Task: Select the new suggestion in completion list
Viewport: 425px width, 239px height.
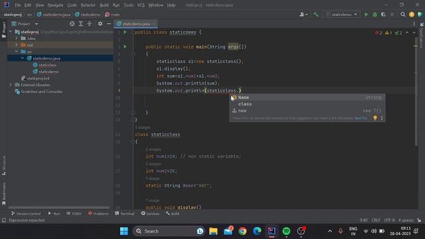Action: (307, 111)
